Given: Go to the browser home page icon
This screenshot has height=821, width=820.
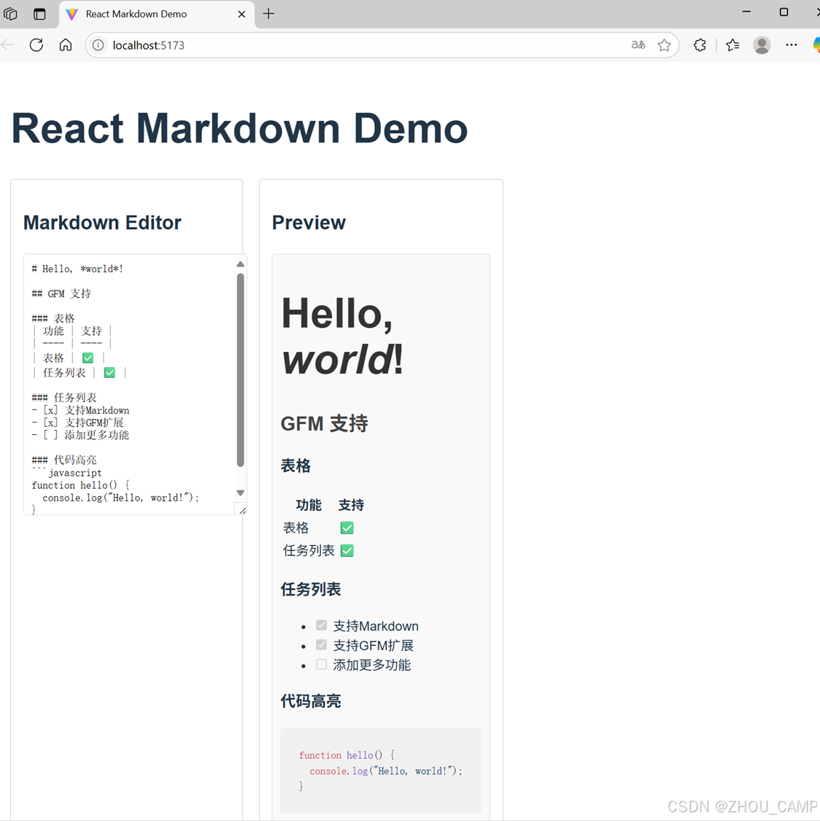Looking at the screenshot, I should coord(66,45).
